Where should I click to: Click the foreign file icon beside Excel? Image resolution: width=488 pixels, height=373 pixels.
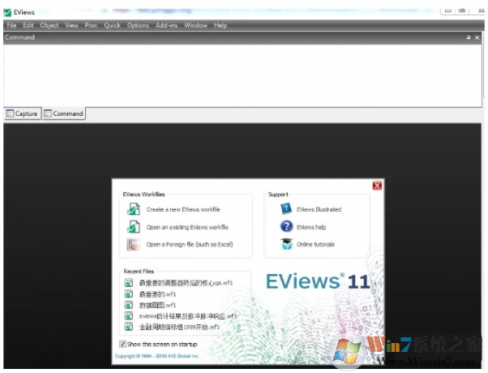pyautogui.click(x=133, y=244)
